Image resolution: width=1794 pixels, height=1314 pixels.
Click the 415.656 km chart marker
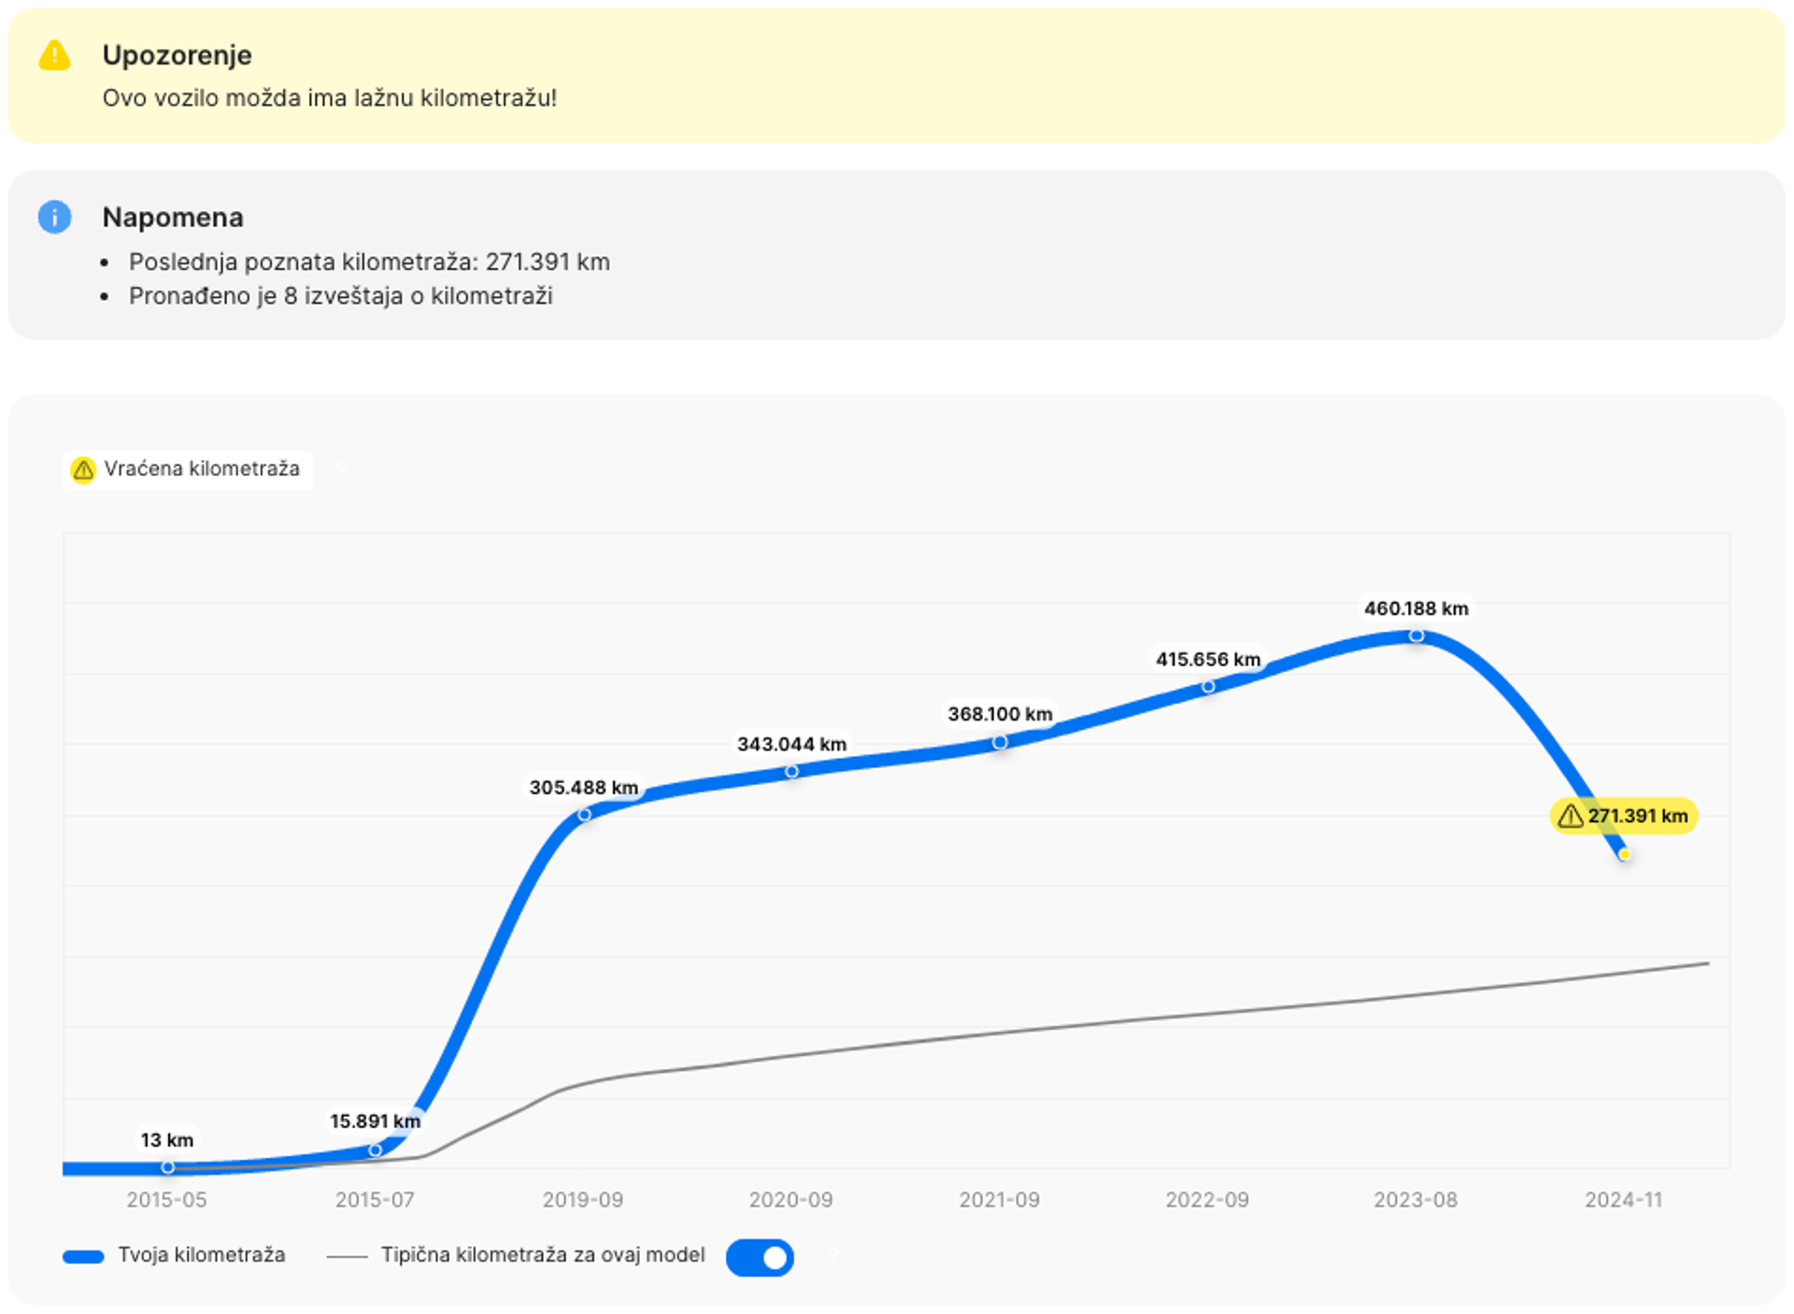1208,687
